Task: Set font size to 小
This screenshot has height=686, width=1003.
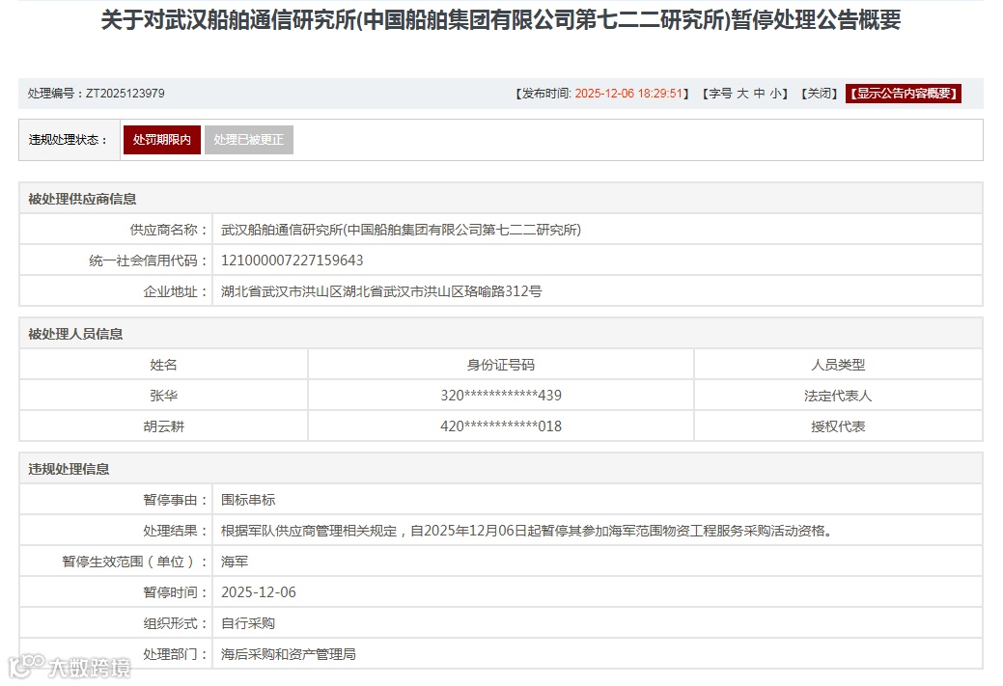Action: coord(775,94)
